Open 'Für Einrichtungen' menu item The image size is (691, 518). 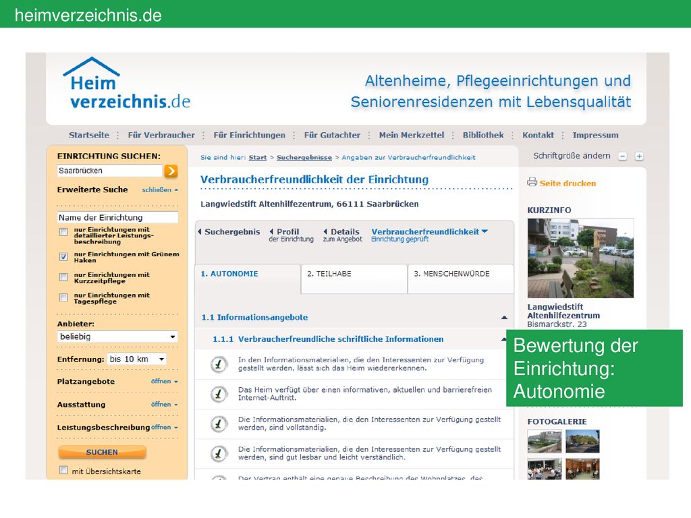tap(250, 135)
